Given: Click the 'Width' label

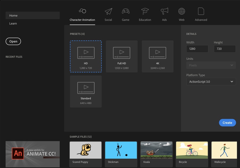Looking at the screenshot, I should [x=190, y=42].
